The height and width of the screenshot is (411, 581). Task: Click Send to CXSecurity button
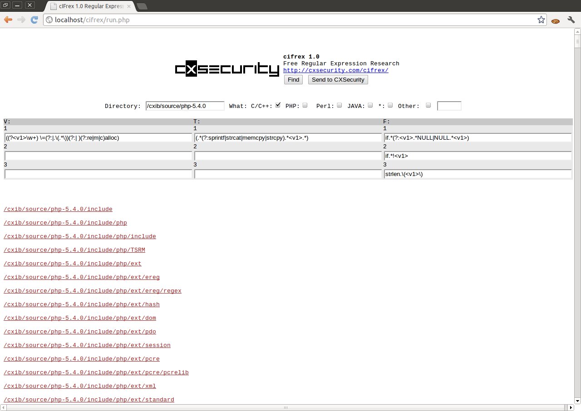tap(338, 80)
